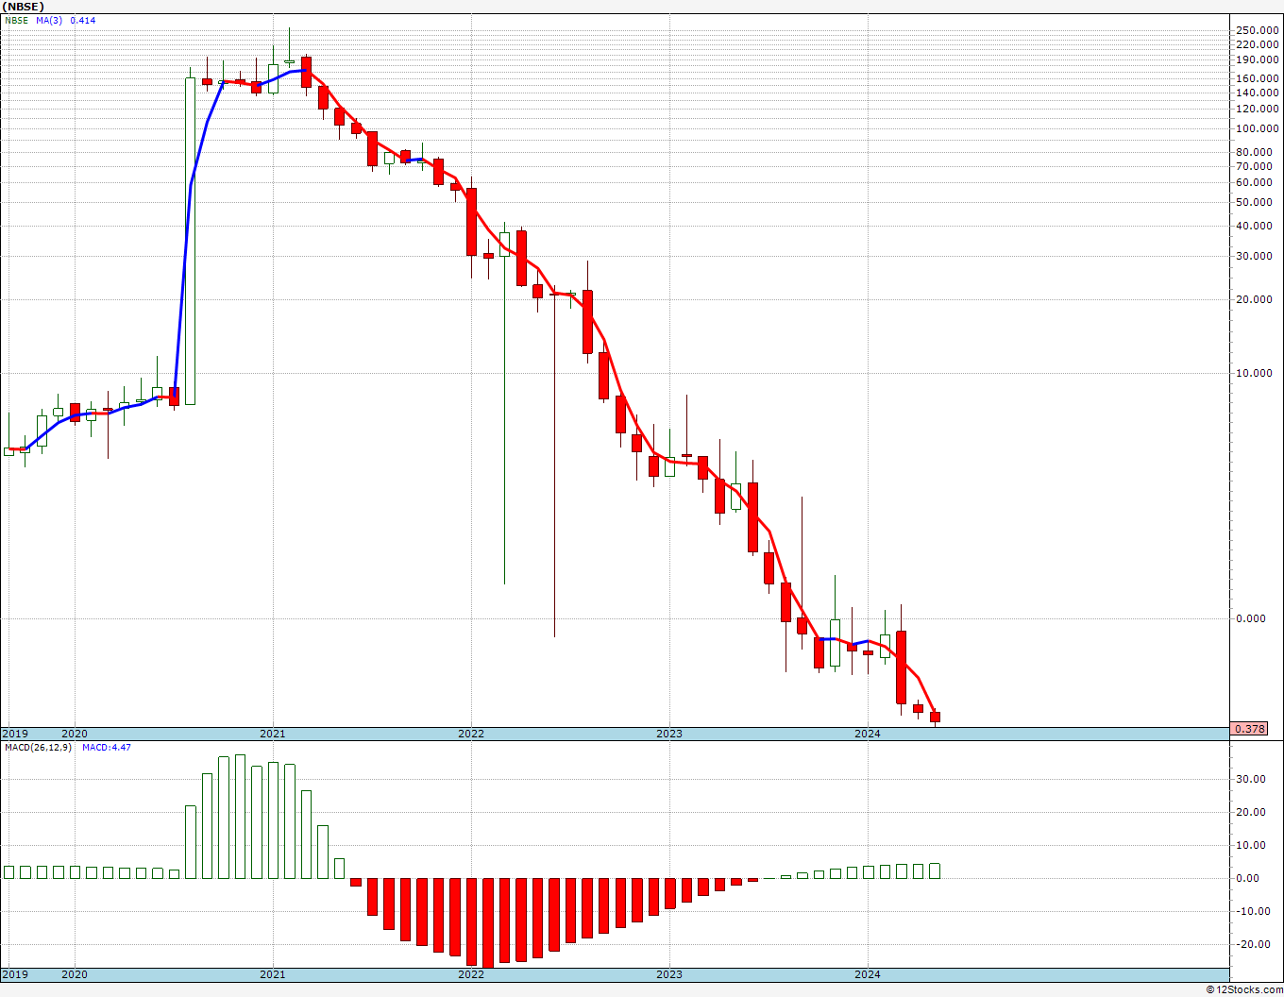Click the last red candlestick at the right edge
Screen dimensions: 1284x997
pyautogui.click(x=935, y=717)
